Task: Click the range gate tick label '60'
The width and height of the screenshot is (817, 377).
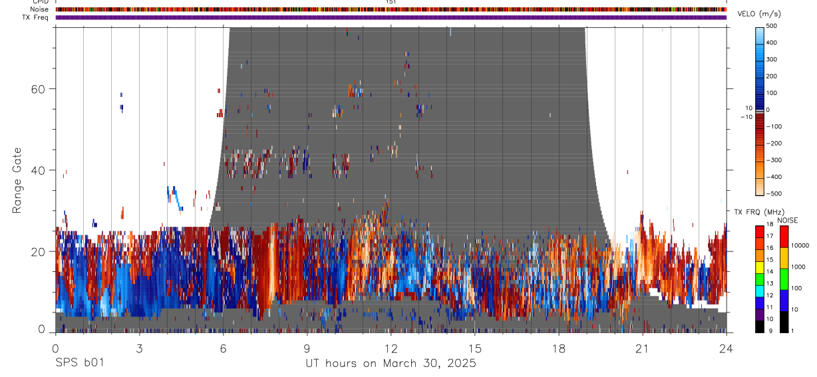Action: click(38, 88)
